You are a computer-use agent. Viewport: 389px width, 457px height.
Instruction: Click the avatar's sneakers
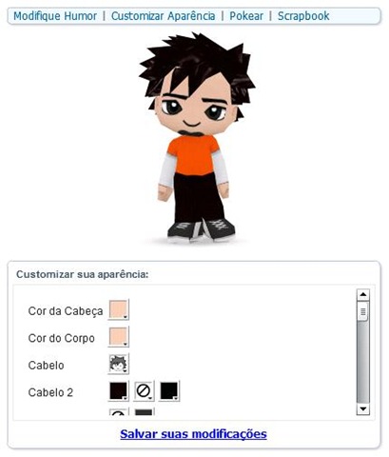click(202, 230)
